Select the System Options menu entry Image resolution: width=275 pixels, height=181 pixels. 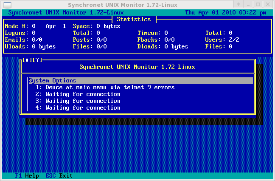140,81
